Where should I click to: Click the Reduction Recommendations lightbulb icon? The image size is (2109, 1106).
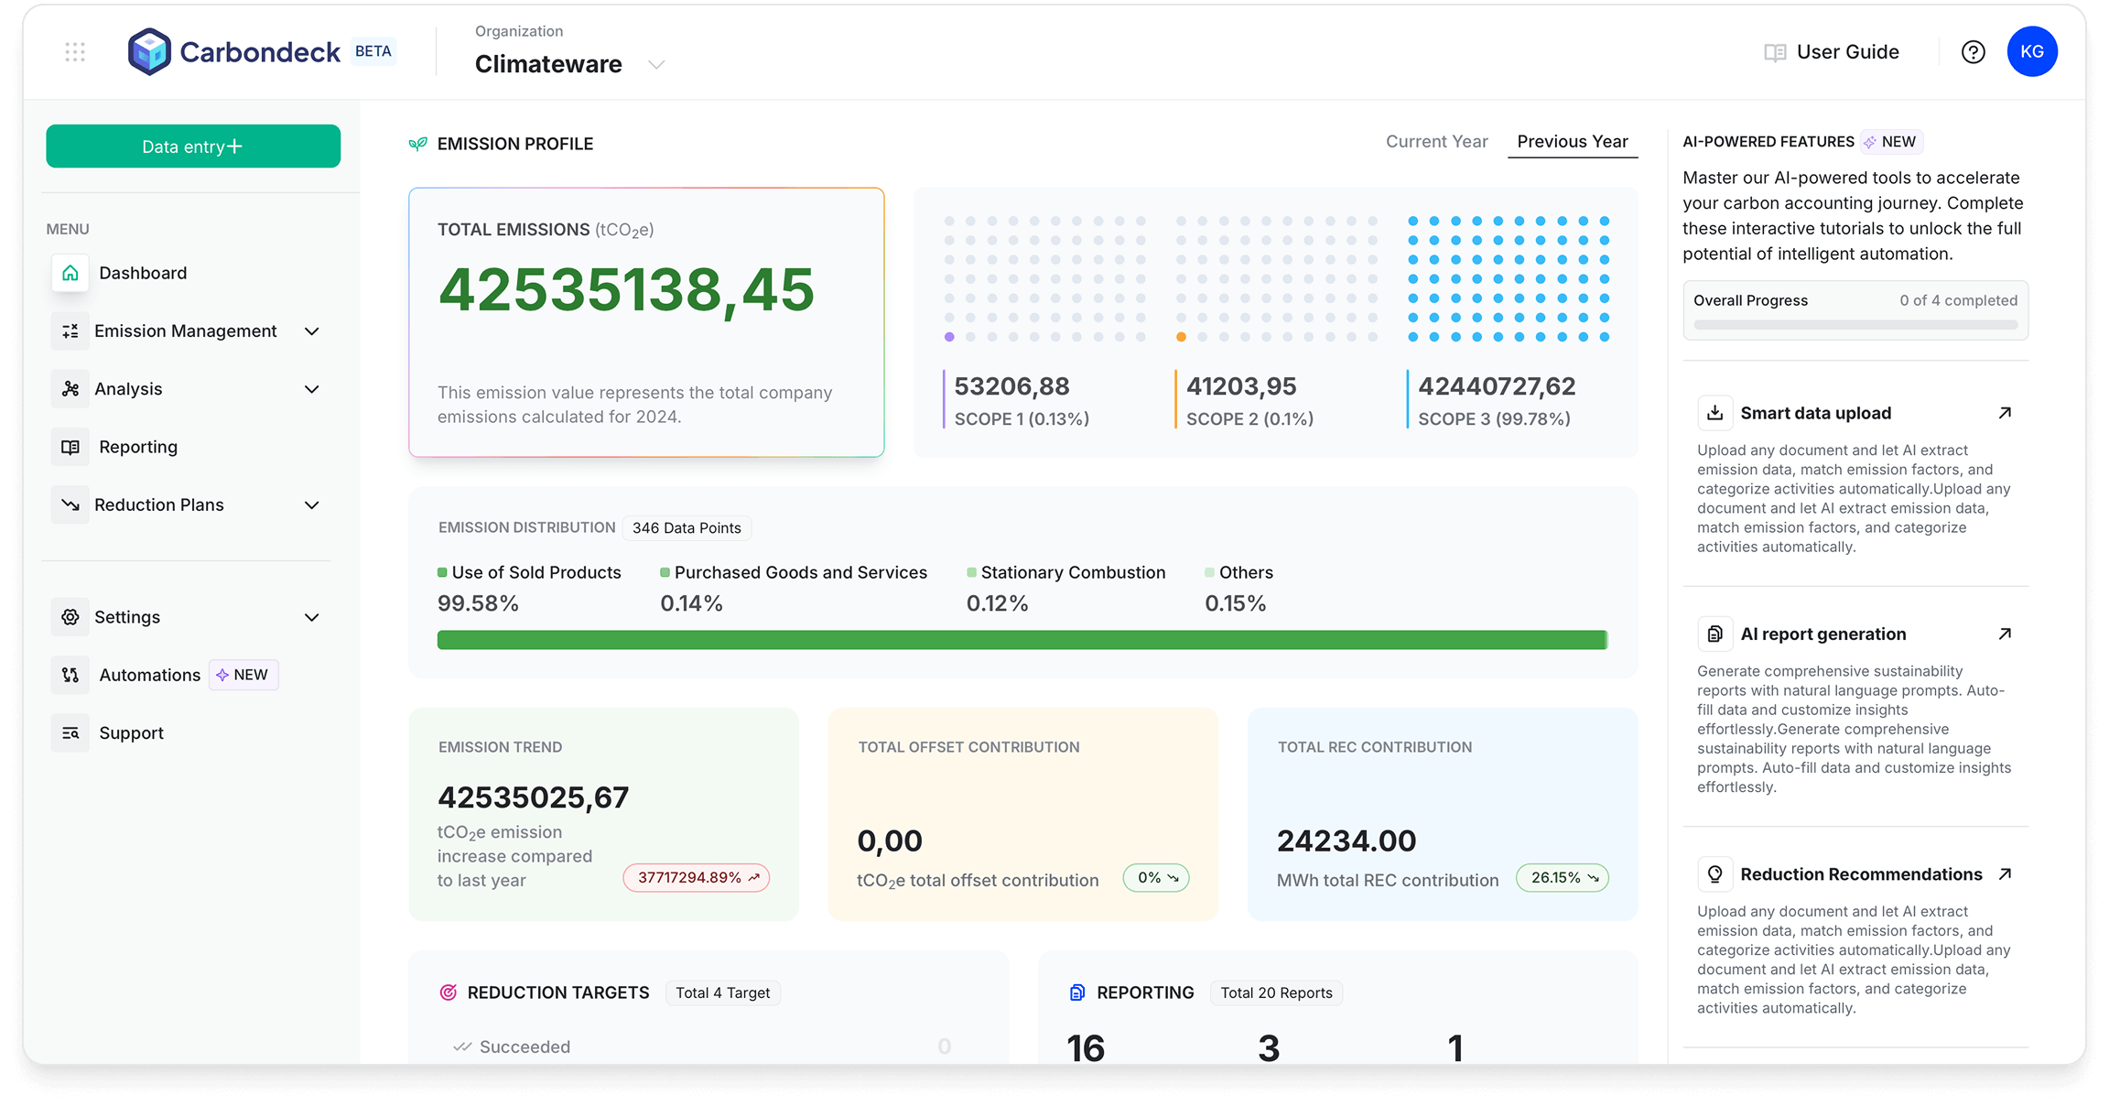tap(1714, 874)
